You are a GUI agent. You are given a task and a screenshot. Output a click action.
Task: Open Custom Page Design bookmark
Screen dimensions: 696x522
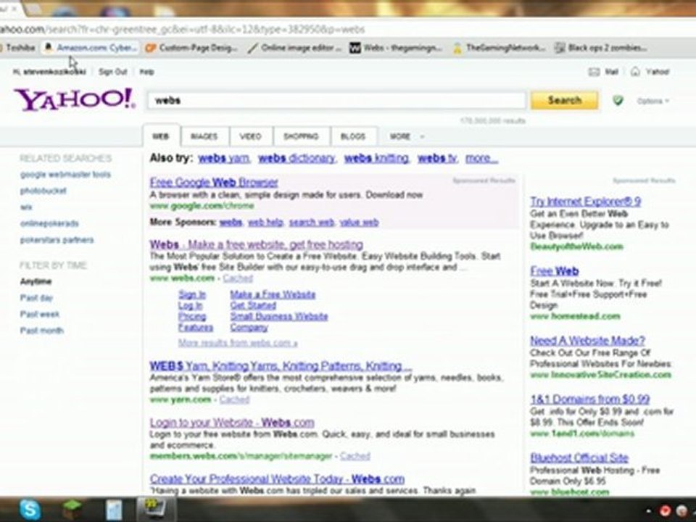[191, 48]
